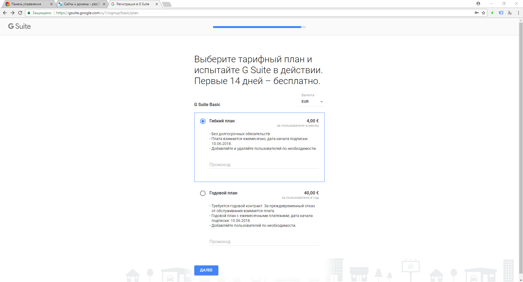Open the saved password key icon

(x=477, y=13)
